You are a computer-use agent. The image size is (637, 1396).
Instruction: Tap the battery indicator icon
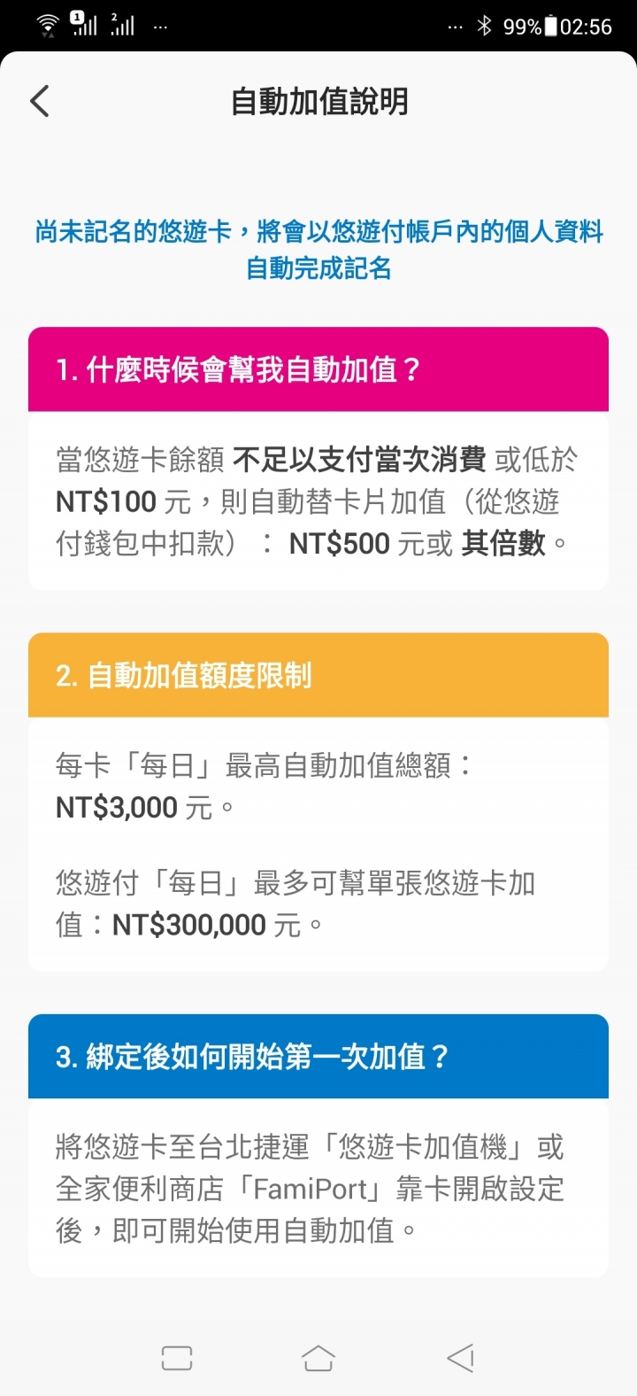pyautogui.click(x=550, y=26)
